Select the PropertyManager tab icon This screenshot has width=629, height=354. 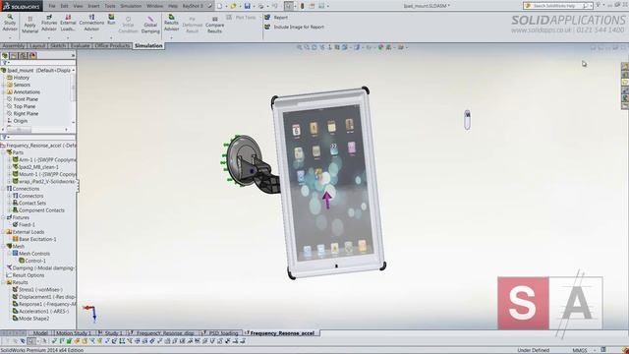coord(14,56)
